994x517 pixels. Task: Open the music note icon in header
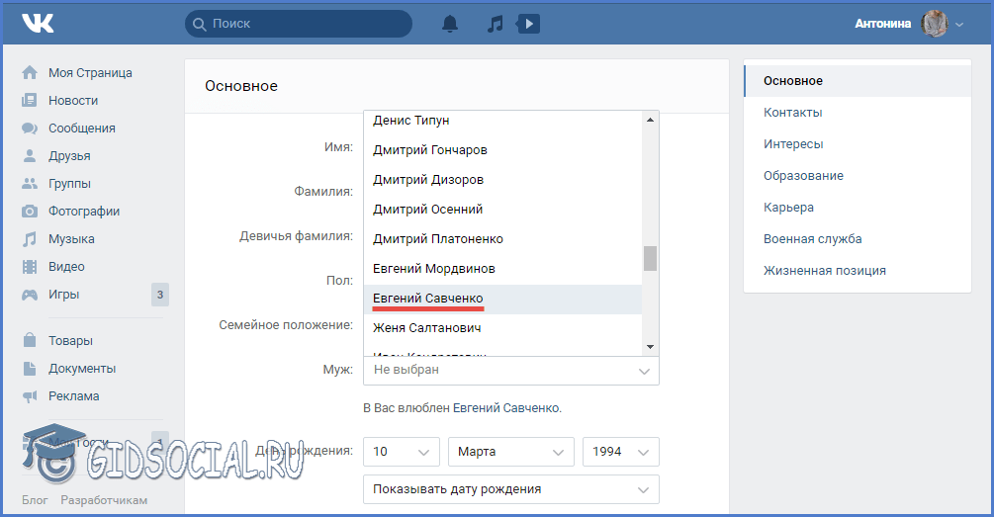496,24
